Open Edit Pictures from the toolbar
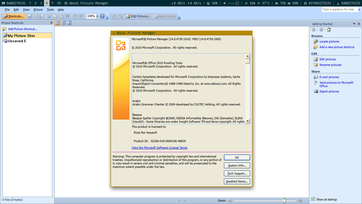This screenshot has width=362, height=204. (138, 16)
